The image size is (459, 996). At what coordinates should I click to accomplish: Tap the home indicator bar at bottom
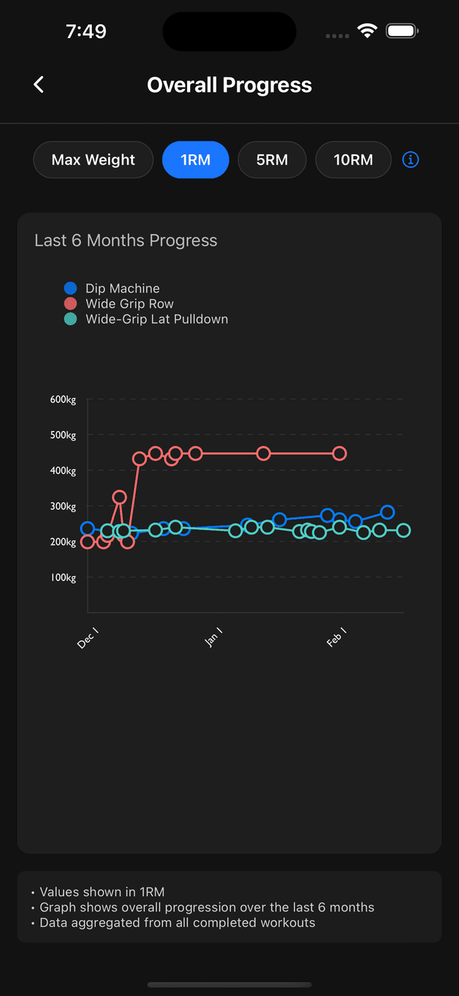tap(229, 984)
